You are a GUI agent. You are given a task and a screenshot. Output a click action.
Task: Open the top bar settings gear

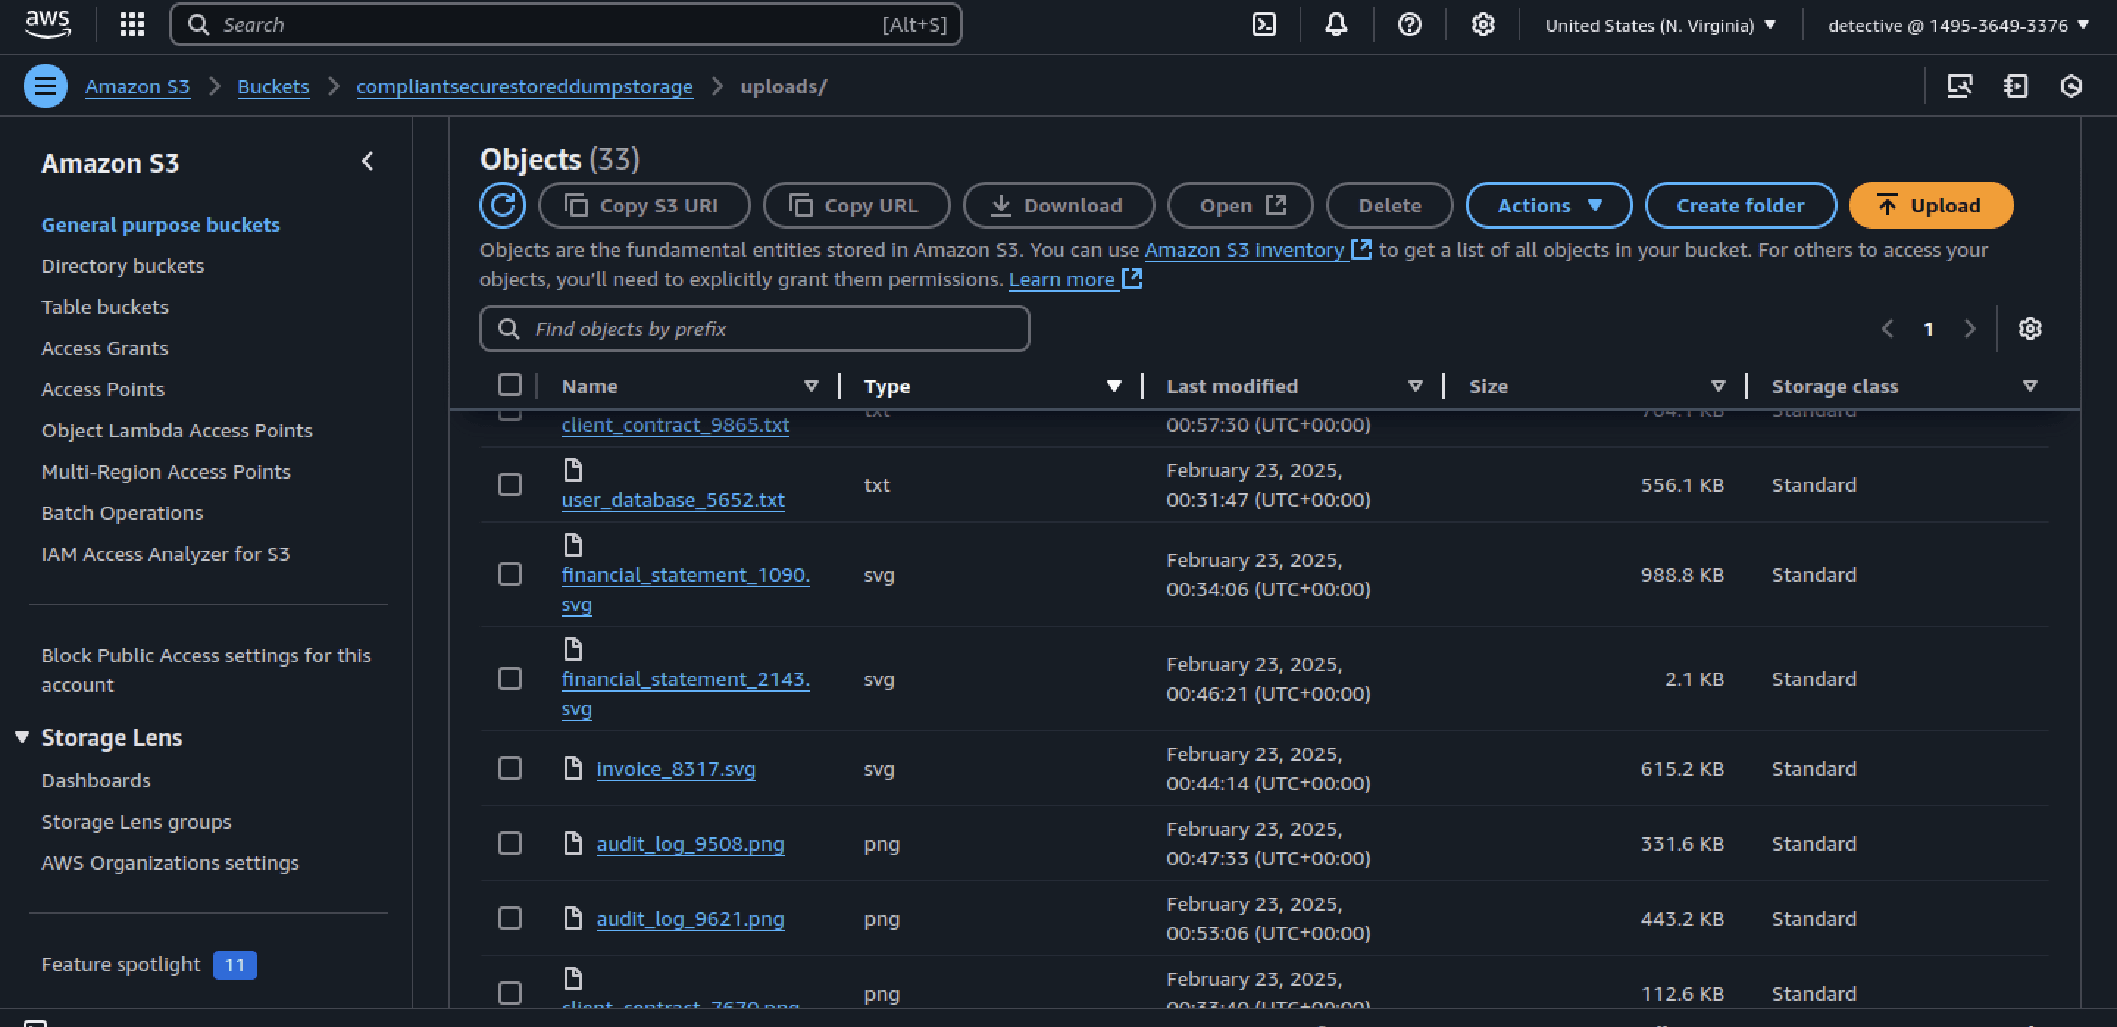1483,25
